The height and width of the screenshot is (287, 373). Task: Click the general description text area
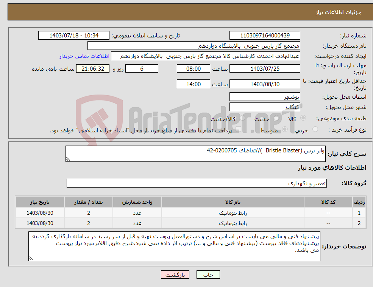pyautogui.click(x=195, y=154)
